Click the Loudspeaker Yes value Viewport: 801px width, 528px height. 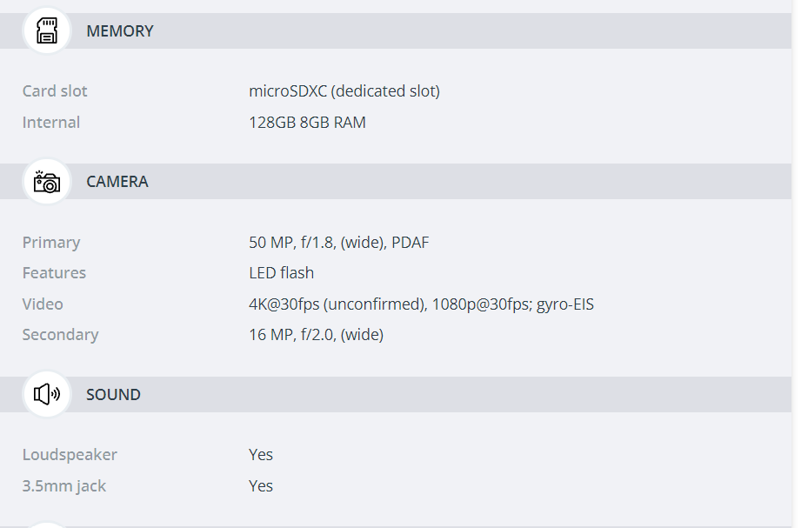tap(261, 455)
